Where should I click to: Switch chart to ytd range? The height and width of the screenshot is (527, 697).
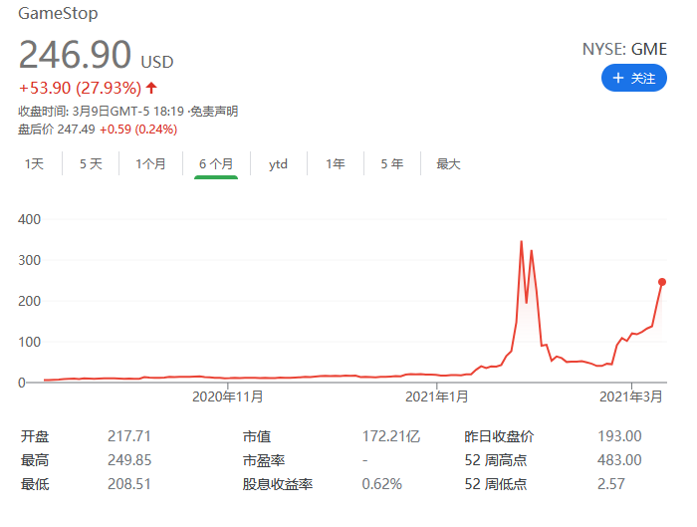point(278,164)
